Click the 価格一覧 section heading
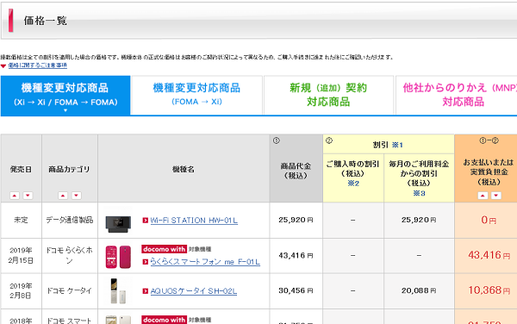This screenshot has width=517, height=324. pos(46,21)
